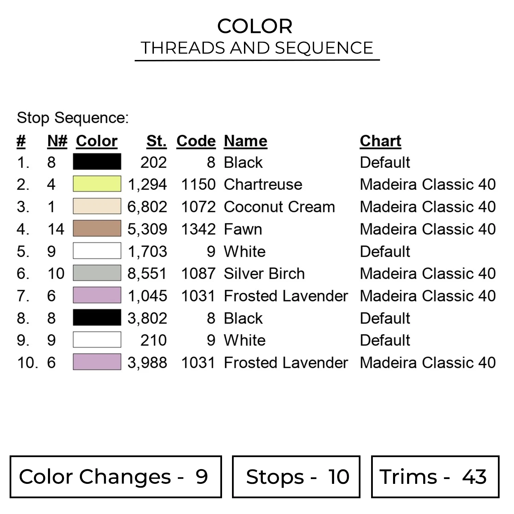Click the white swatch in row 5
514x514 pixels.
(x=97, y=251)
